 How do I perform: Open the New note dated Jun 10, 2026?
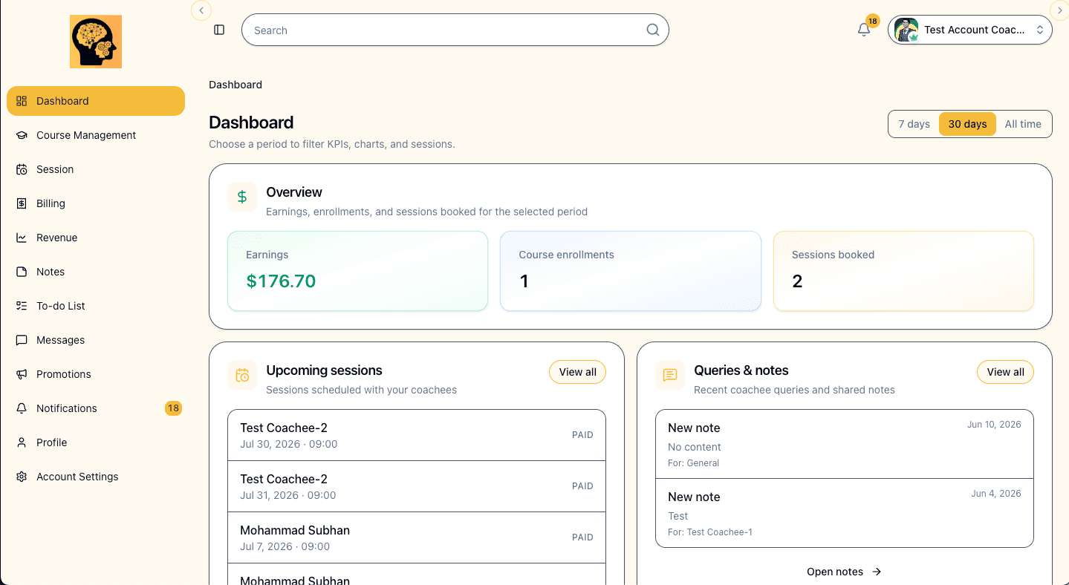845,444
